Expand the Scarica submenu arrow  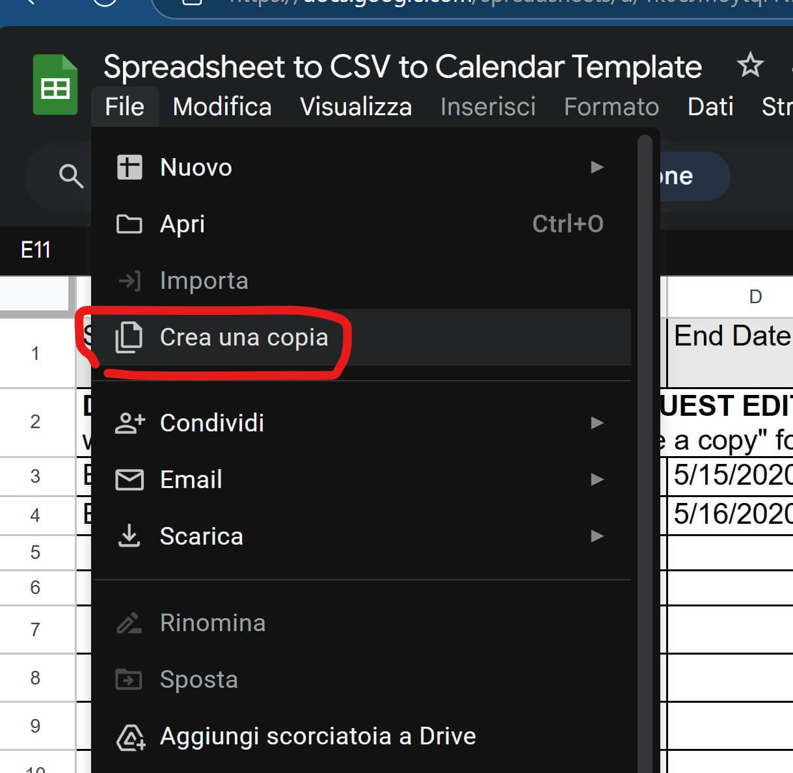(597, 536)
